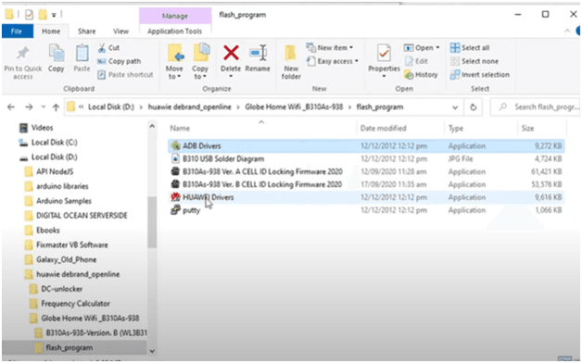Click Local Disk (D:) in address bar
Viewport: 582px width, 363px height.
[x=110, y=107]
